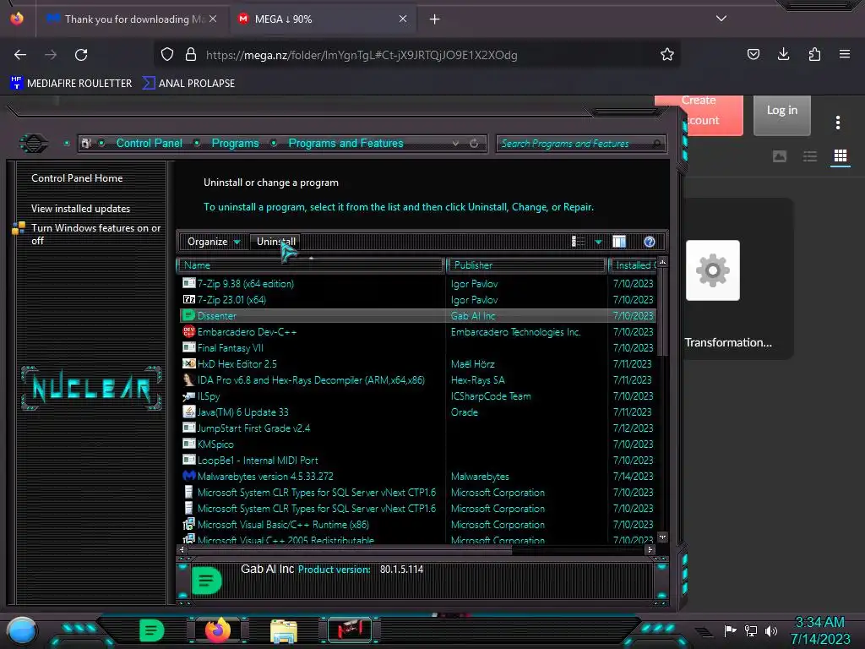Open the Firefox hamburger menu
The width and height of the screenshot is (865, 649).
tap(844, 54)
